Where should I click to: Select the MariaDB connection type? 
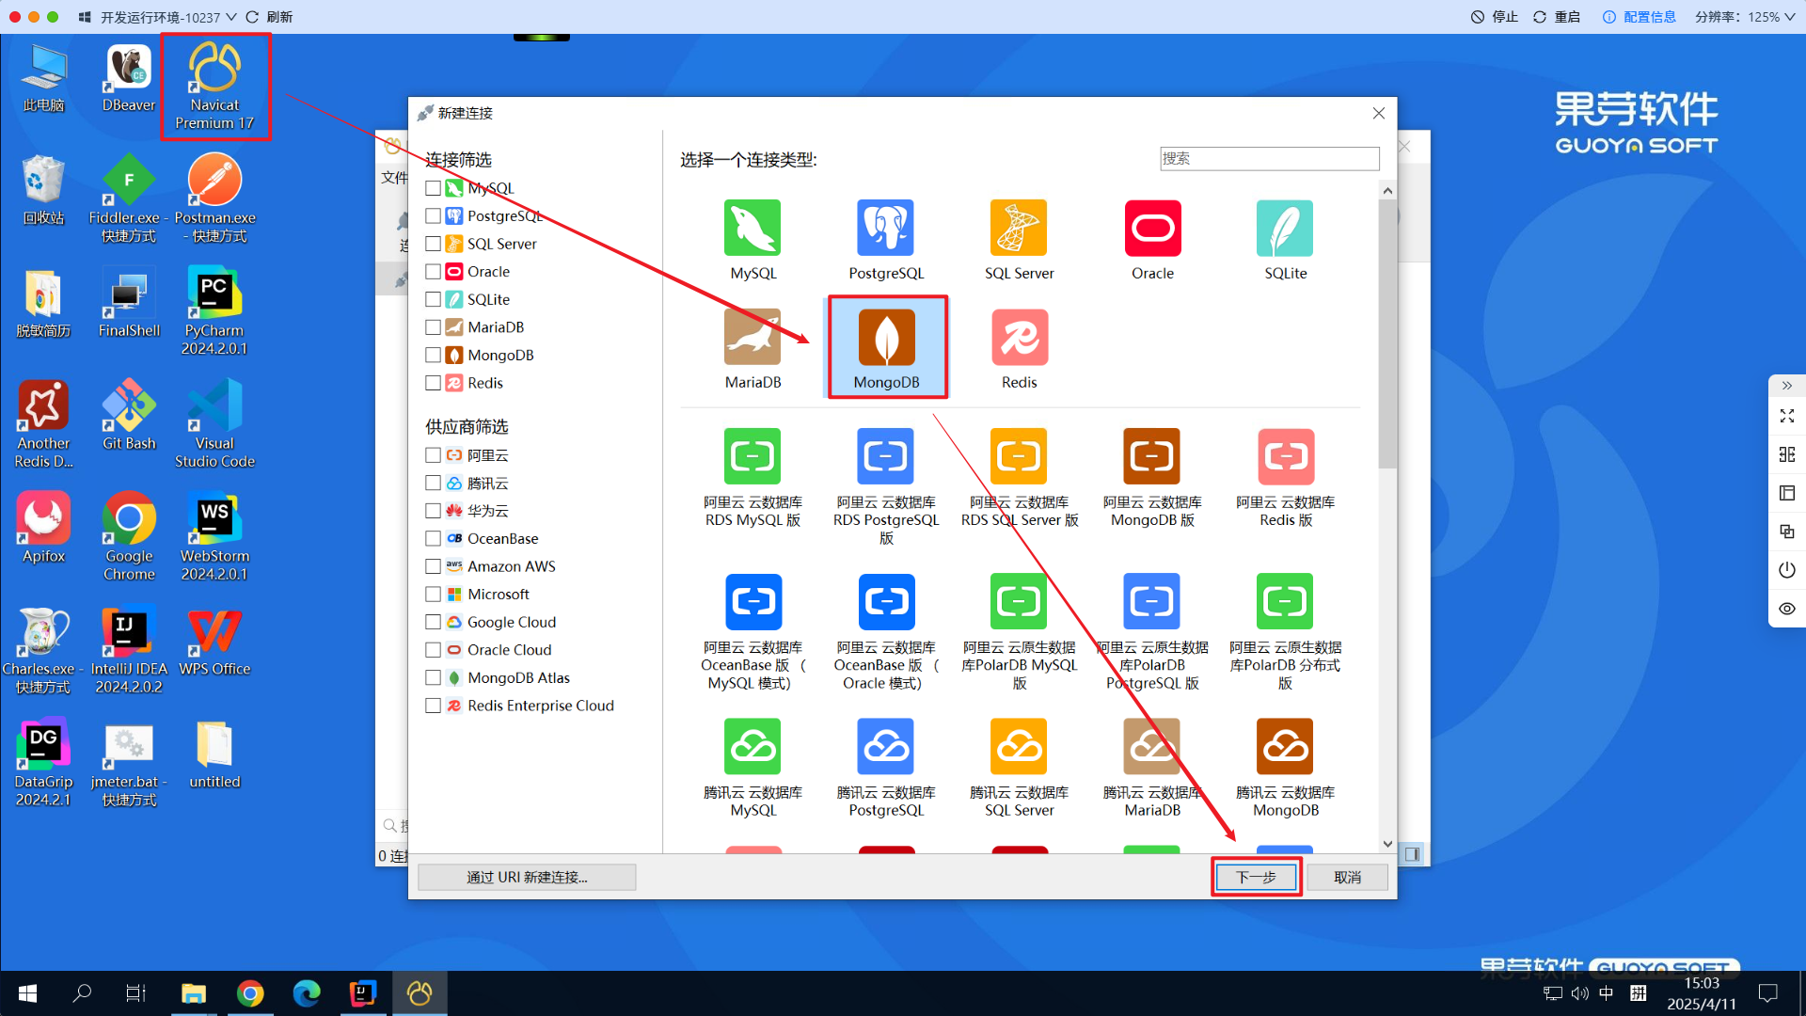pos(752,338)
